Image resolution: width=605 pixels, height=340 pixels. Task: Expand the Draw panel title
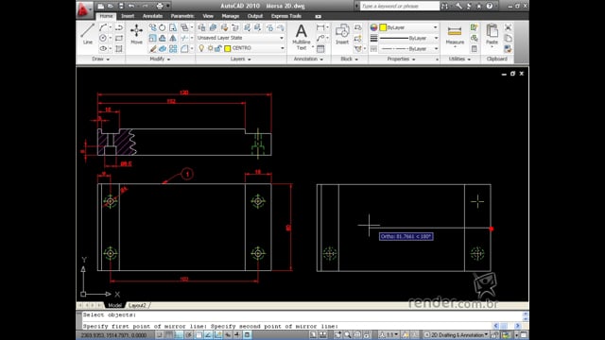coord(101,59)
